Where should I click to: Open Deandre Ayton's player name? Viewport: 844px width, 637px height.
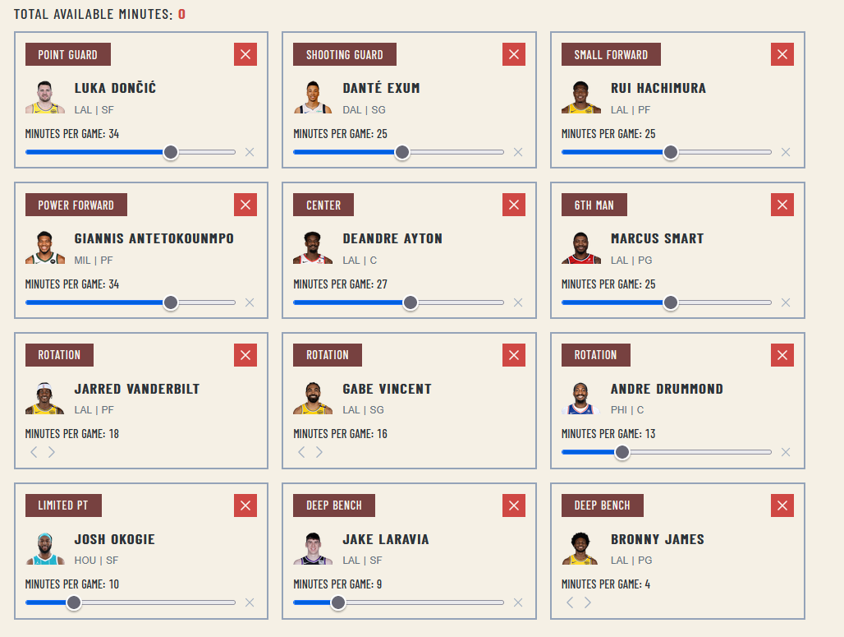(392, 239)
